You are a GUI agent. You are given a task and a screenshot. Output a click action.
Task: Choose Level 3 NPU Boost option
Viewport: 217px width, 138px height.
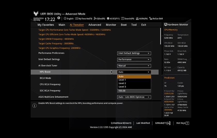click(122, 87)
